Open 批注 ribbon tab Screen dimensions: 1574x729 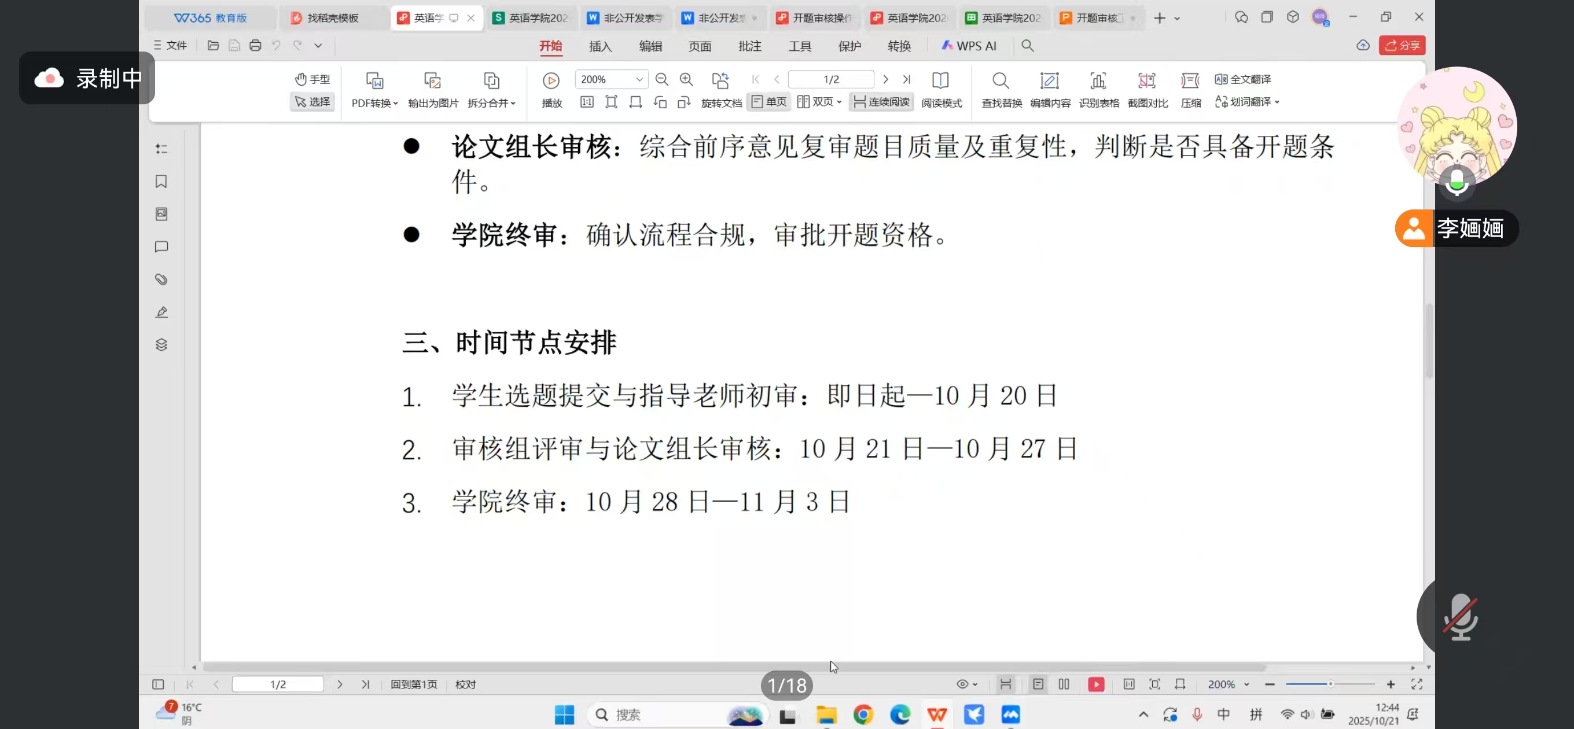[750, 46]
